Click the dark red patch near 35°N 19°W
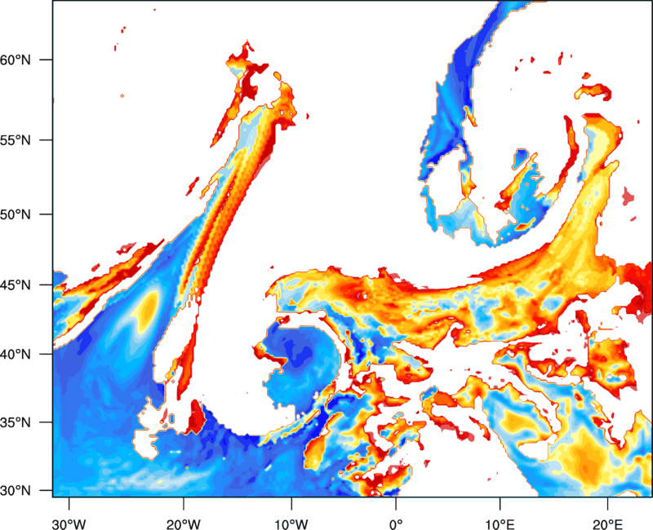Screen dimensions: 653x530 (x=195, y=417)
